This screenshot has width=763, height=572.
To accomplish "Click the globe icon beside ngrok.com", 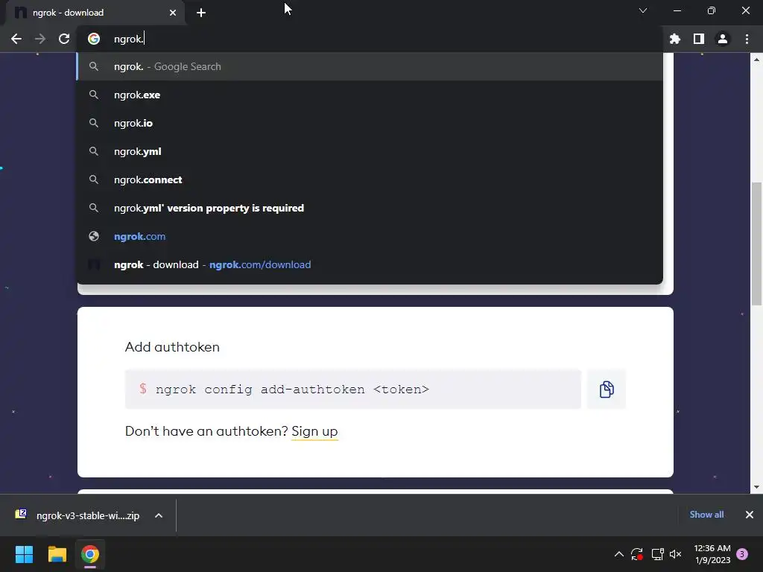I will (x=94, y=236).
